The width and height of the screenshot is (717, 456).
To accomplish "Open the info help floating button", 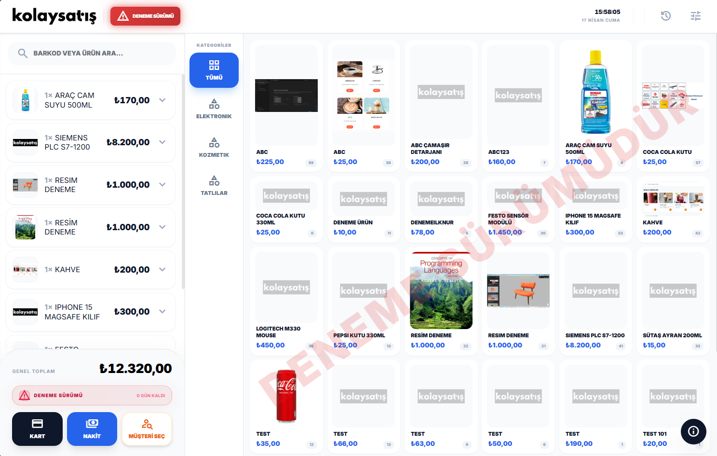I will click(693, 431).
